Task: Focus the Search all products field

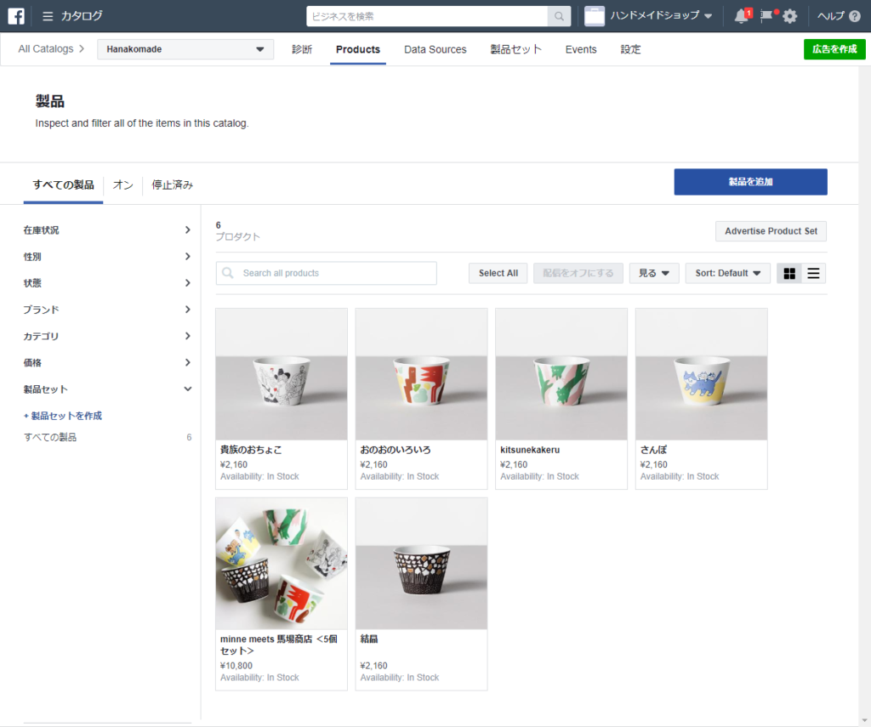Action: 326,273
